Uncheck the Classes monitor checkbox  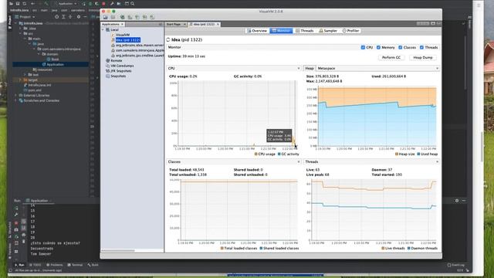(400, 47)
